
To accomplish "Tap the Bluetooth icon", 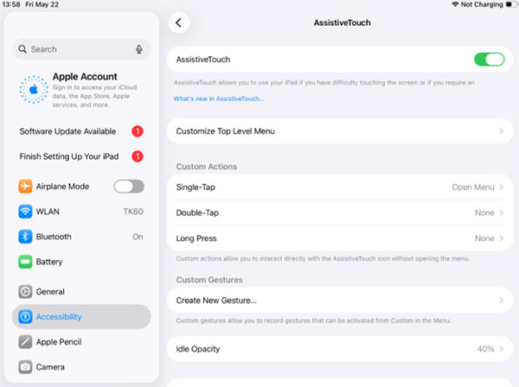I will pos(25,237).
